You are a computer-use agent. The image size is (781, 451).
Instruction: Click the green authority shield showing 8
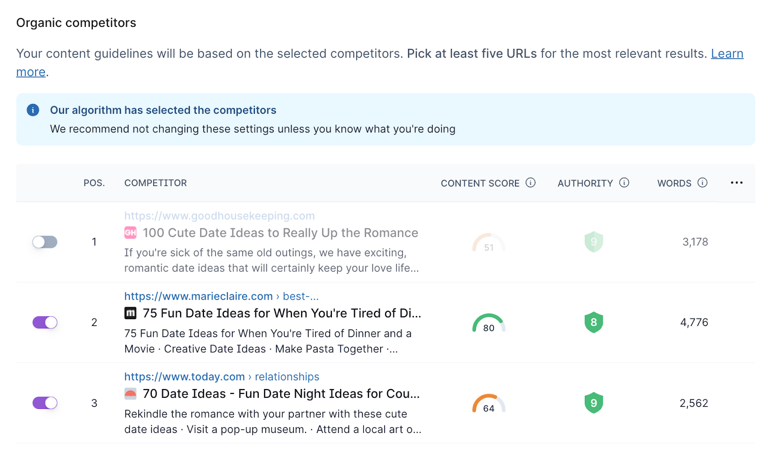click(594, 323)
